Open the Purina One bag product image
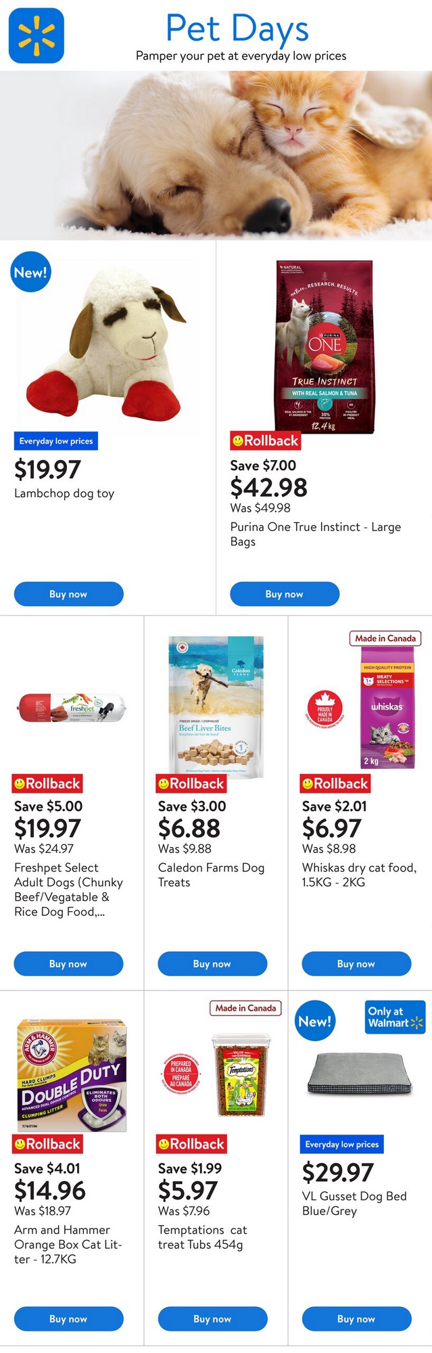The height and width of the screenshot is (1353, 432). (324, 346)
